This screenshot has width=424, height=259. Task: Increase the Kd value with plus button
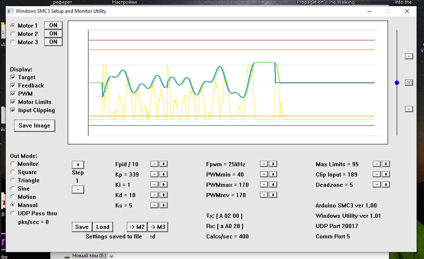[164, 195]
